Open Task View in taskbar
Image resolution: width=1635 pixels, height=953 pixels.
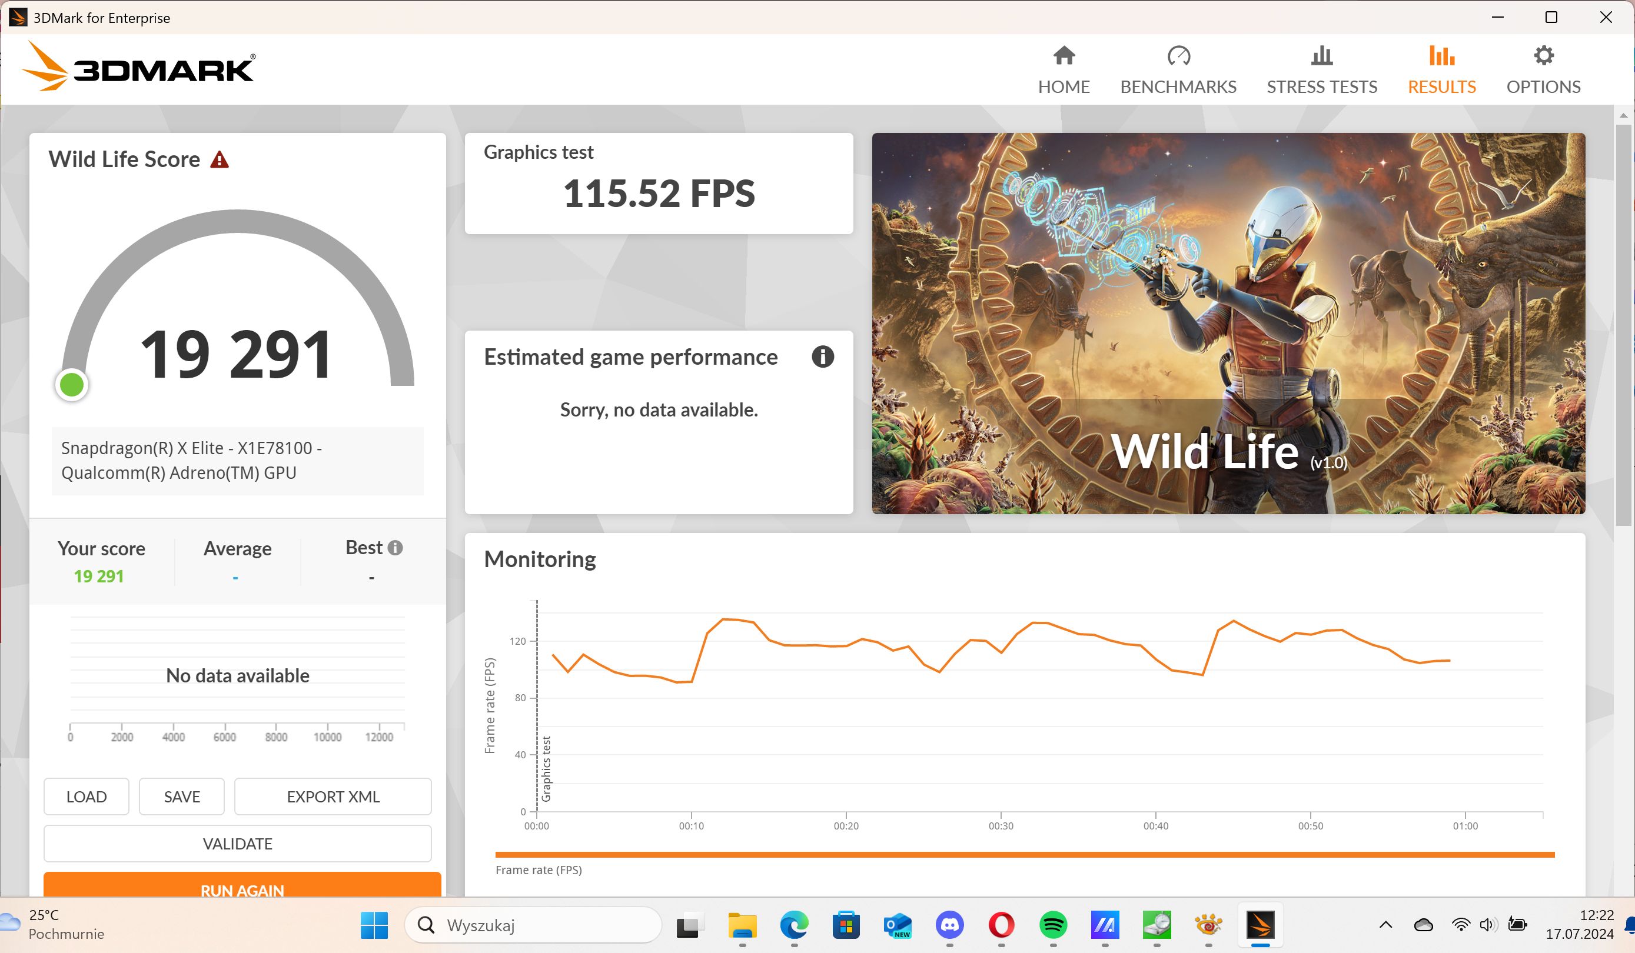click(x=690, y=925)
